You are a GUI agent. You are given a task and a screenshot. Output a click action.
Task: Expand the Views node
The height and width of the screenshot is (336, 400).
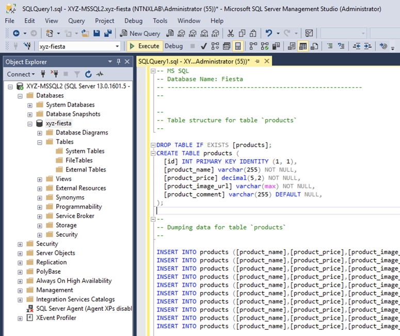pyautogui.click(x=40, y=179)
